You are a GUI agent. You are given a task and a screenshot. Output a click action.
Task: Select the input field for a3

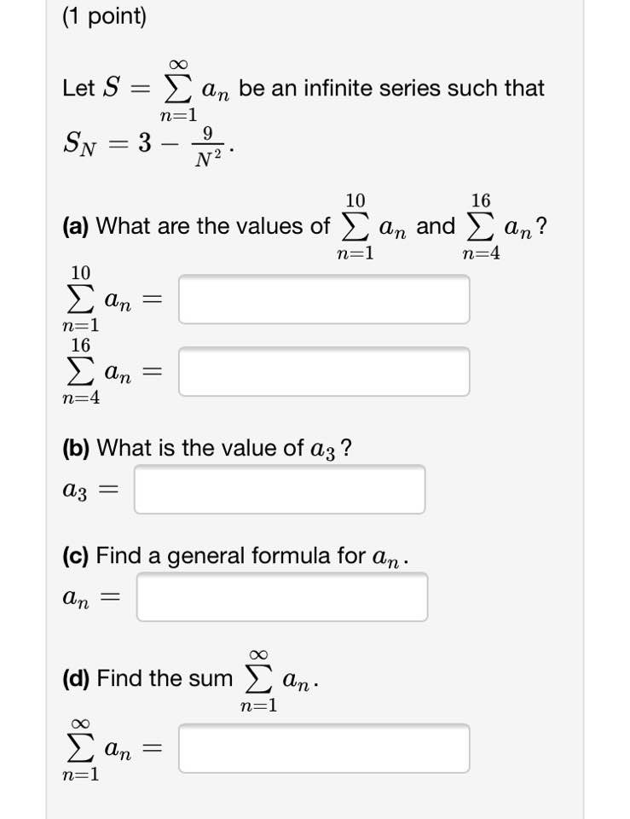[280, 488]
